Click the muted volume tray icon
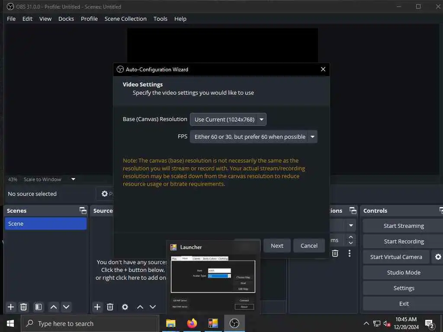The width and height of the screenshot is (443, 332). [387, 323]
